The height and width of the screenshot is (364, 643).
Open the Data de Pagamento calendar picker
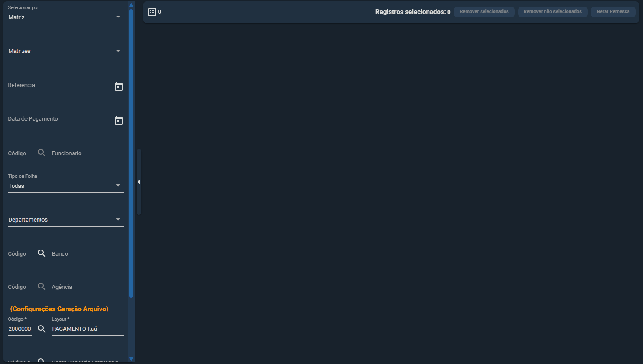coord(119,120)
